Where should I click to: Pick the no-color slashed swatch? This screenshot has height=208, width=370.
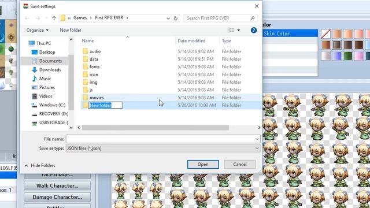[325, 34]
